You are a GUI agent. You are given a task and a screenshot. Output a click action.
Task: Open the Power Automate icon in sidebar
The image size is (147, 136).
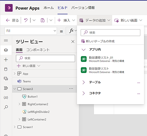(x=6, y=88)
